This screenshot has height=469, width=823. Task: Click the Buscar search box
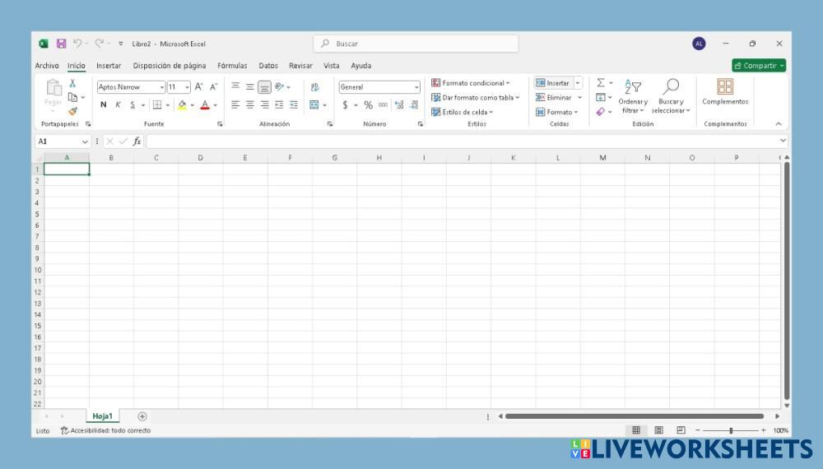pyautogui.click(x=416, y=44)
